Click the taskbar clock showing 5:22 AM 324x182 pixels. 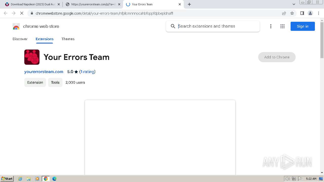pos(311,179)
